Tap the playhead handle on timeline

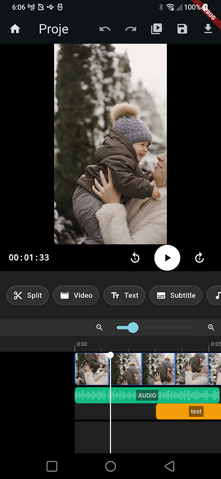coord(110,355)
